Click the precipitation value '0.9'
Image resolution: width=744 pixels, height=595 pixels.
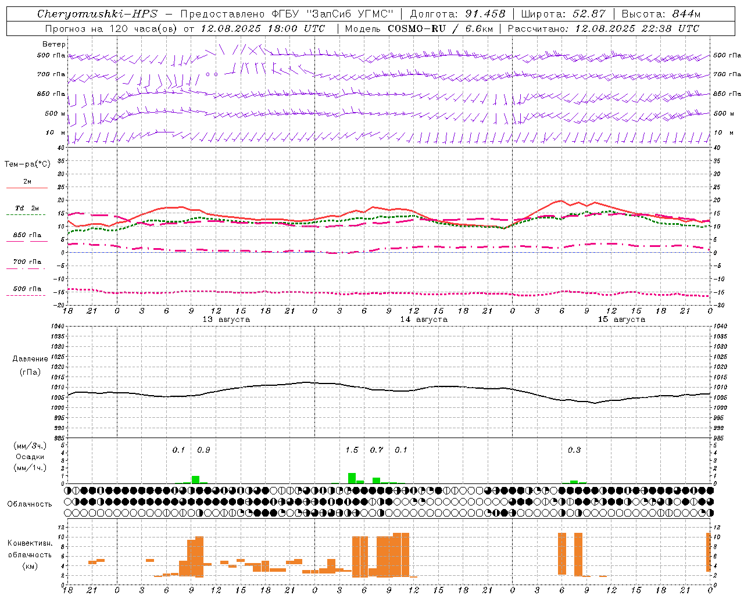[203, 450]
